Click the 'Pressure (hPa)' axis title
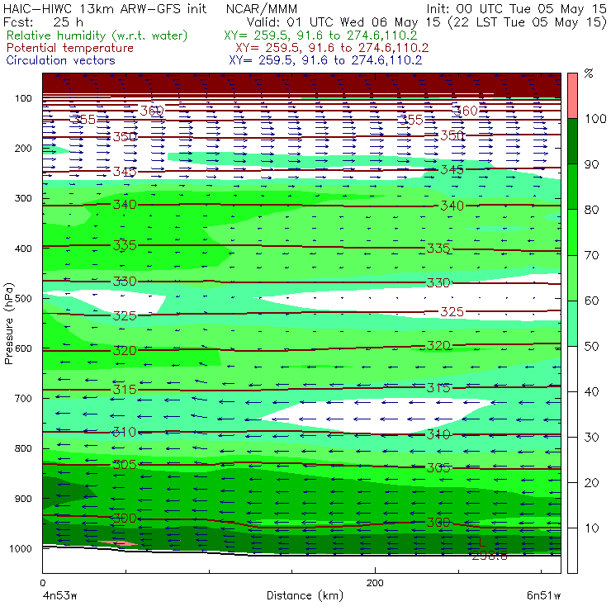611x611 pixels. click(x=8, y=324)
